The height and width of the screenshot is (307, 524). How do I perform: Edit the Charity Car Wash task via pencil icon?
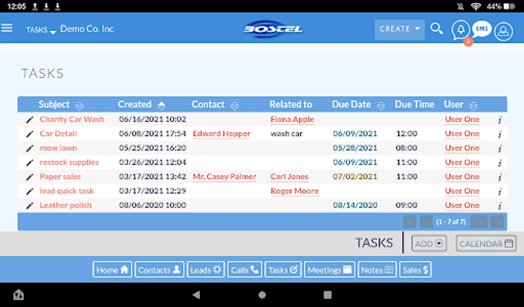(29, 119)
